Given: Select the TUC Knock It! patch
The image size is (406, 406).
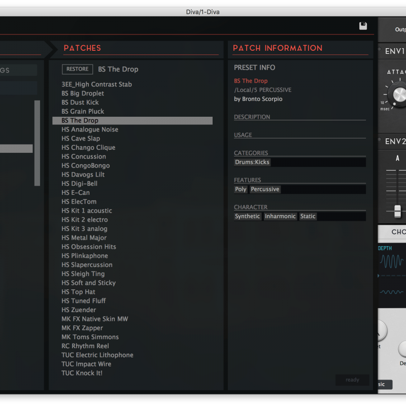Looking at the screenshot, I should pyautogui.click(x=82, y=373).
